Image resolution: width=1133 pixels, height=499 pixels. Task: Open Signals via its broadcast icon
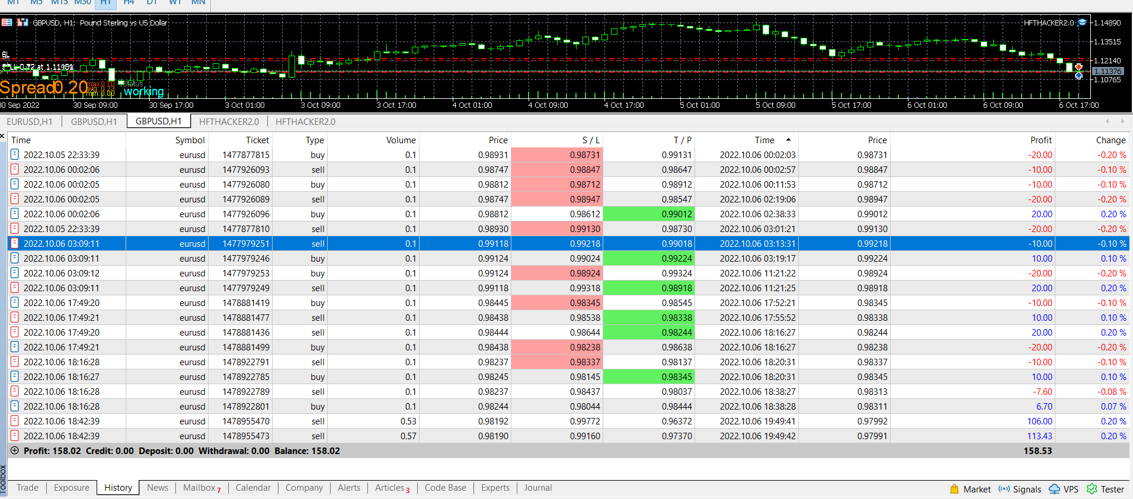tap(1004, 489)
